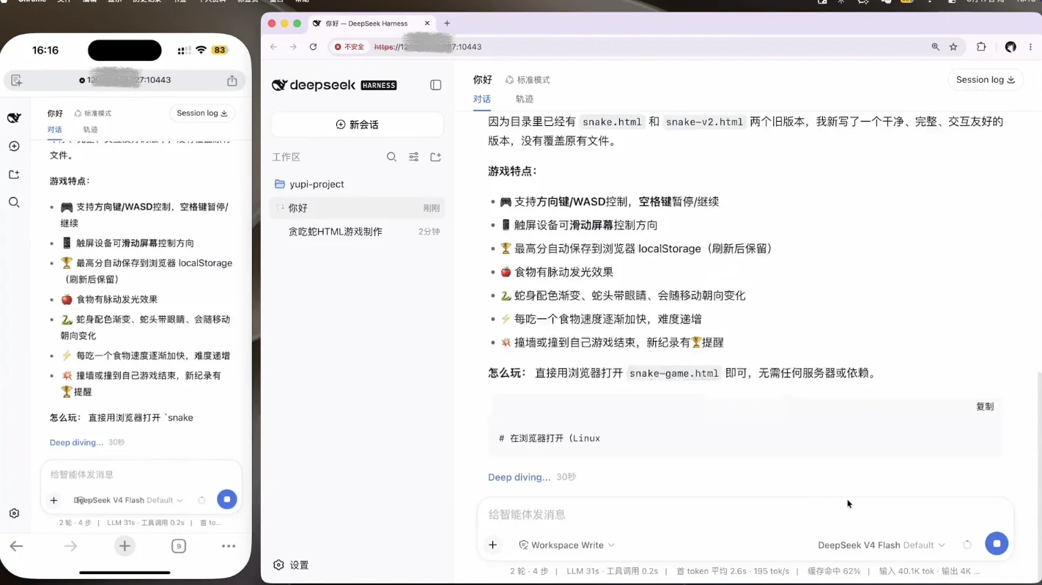Click the plus attachment icon in the desktop chat box
The image size is (1042, 585).
point(492,545)
